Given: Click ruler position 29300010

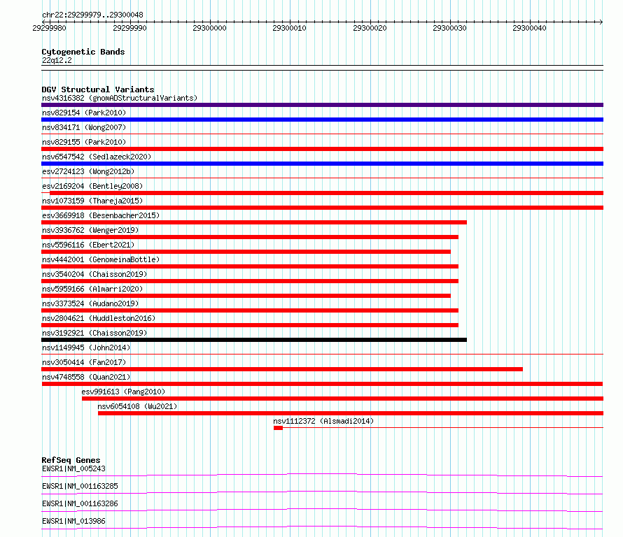Looking at the screenshot, I should pyautogui.click(x=289, y=28).
